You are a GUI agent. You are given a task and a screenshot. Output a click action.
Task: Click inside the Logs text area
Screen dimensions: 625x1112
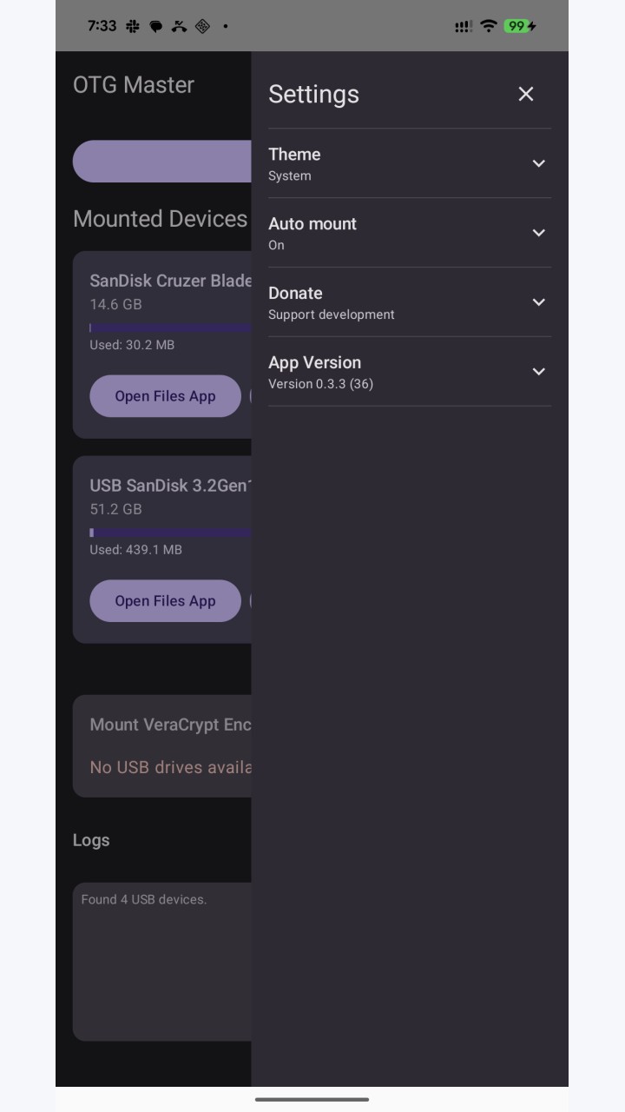tap(162, 962)
